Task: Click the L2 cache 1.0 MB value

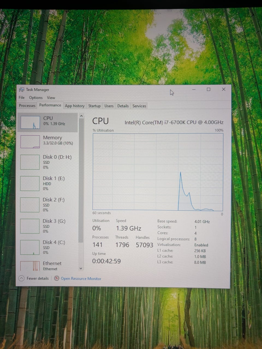Action: [200, 256]
